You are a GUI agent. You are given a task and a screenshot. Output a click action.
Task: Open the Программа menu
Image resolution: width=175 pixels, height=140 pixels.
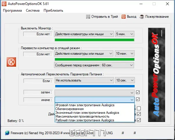[x=12, y=10]
